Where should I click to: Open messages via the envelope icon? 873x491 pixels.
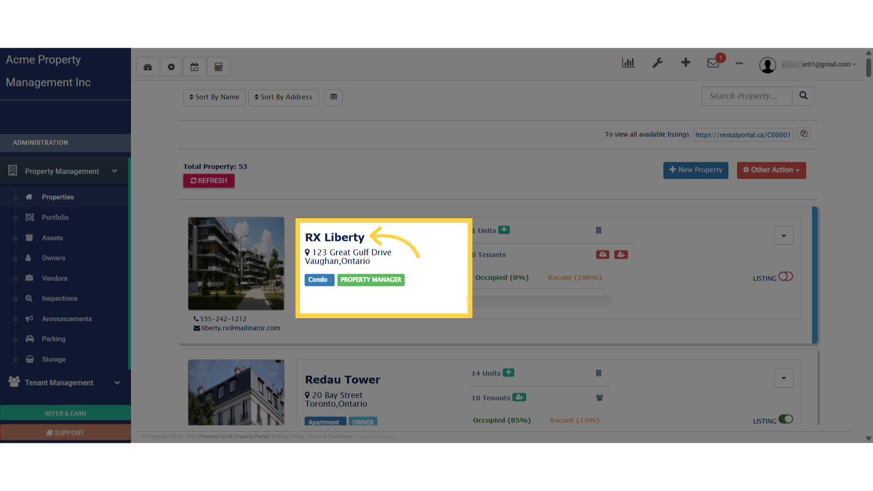point(712,64)
